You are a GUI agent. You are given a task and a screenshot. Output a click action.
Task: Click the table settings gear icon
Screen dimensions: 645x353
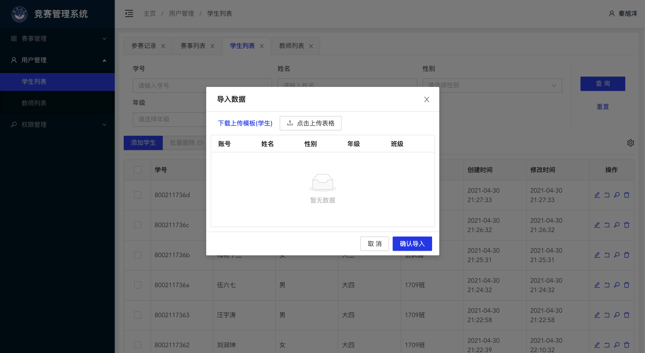point(630,143)
